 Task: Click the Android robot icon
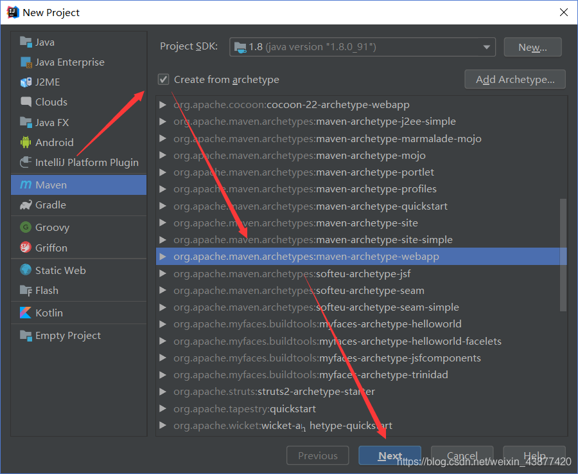(26, 142)
